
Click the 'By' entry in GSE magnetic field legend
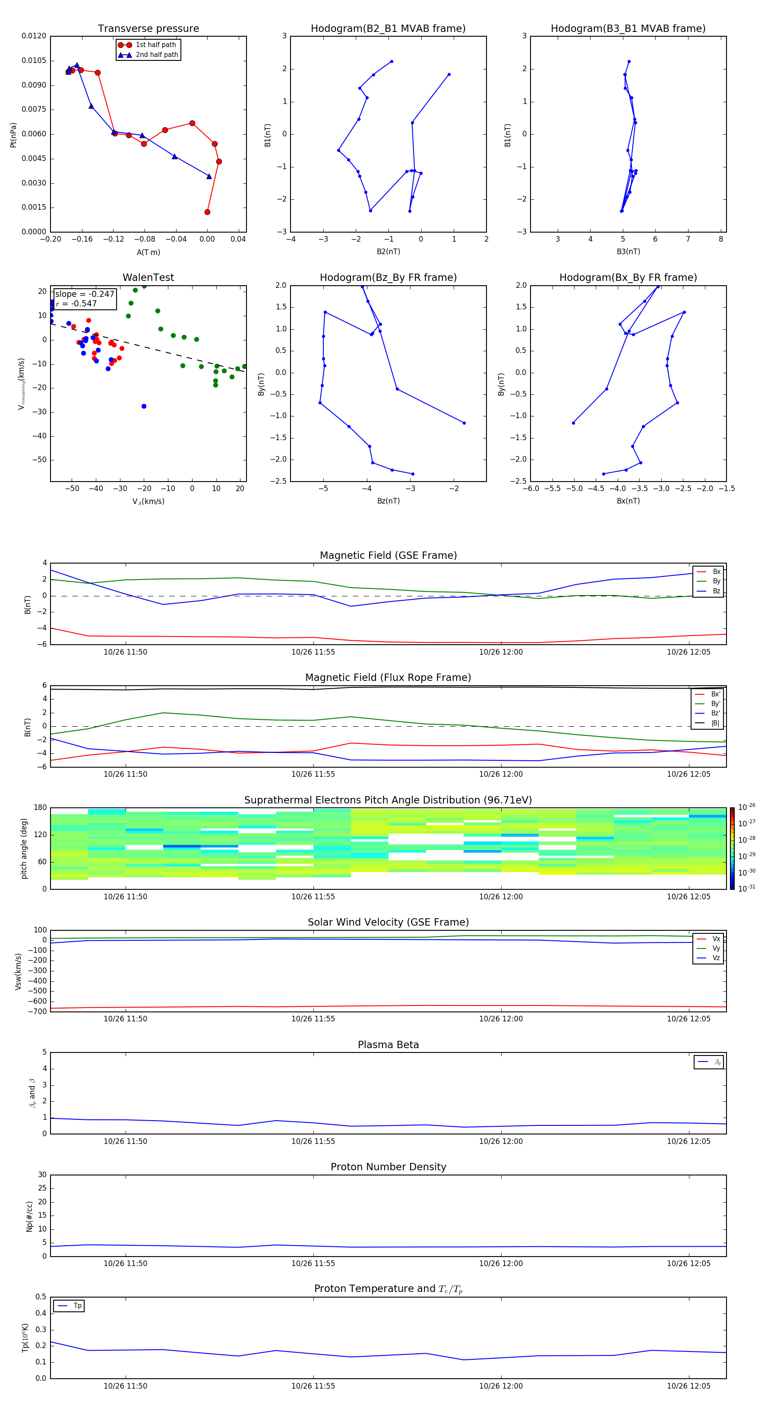[x=708, y=582]
